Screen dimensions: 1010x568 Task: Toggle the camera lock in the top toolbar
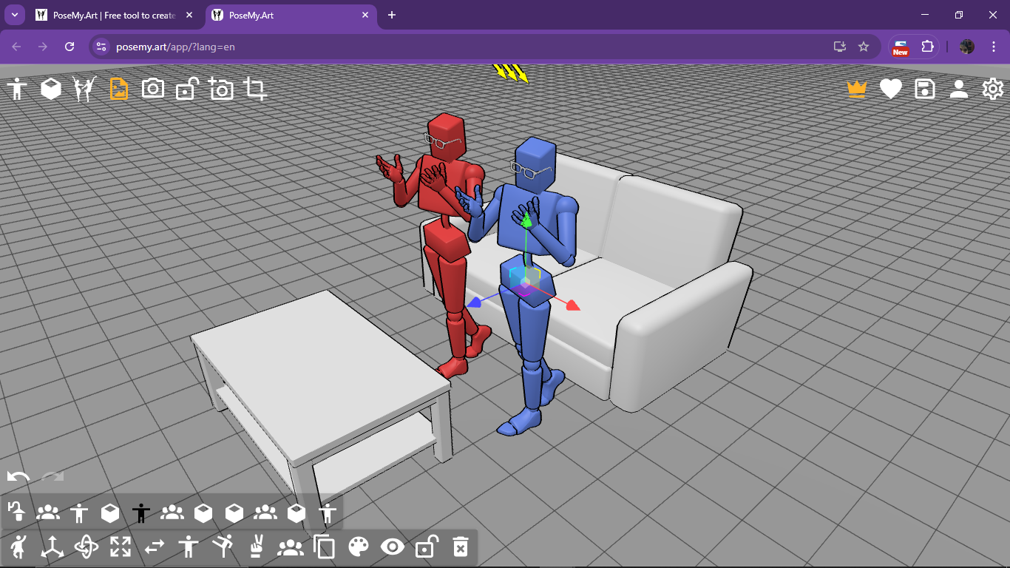tap(186, 88)
